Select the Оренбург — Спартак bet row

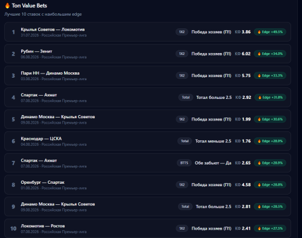[x=147, y=185]
